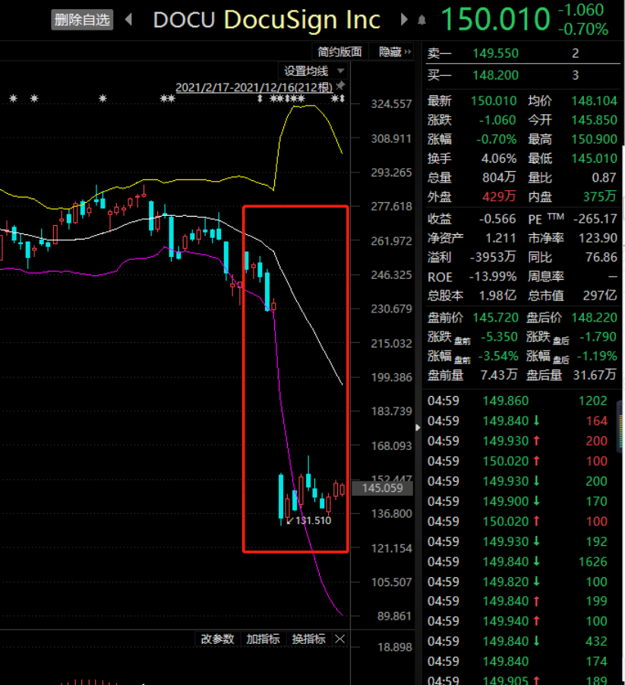Click the 加指标 button
The width and height of the screenshot is (625, 685).
(x=263, y=639)
